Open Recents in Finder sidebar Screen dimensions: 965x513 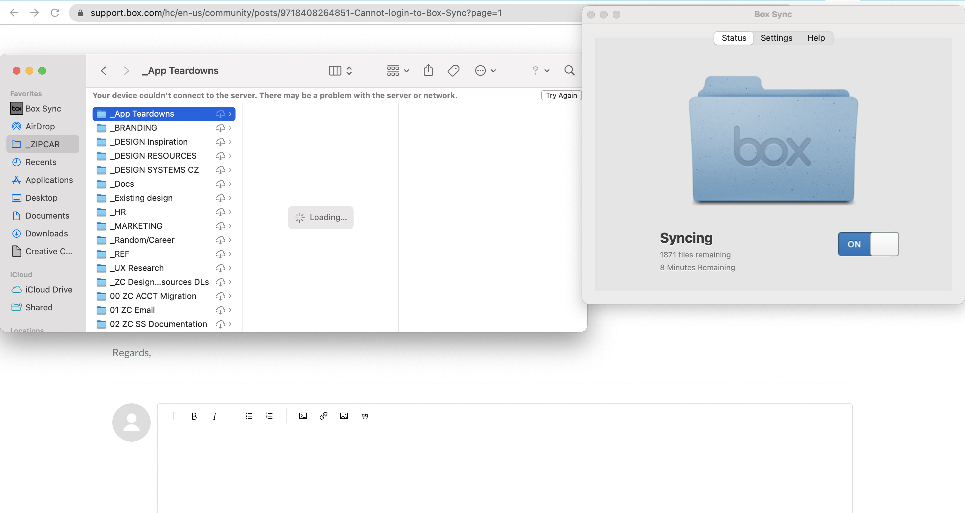(x=43, y=162)
